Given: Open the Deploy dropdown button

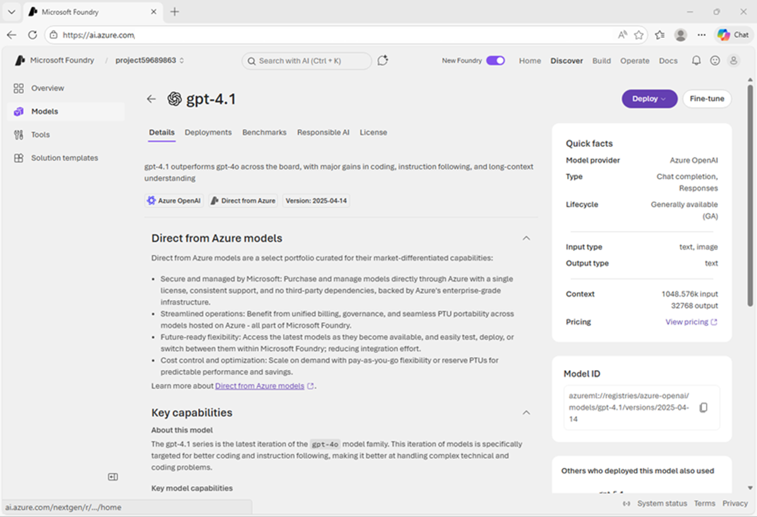Looking at the screenshot, I should [x=649, y=99].
